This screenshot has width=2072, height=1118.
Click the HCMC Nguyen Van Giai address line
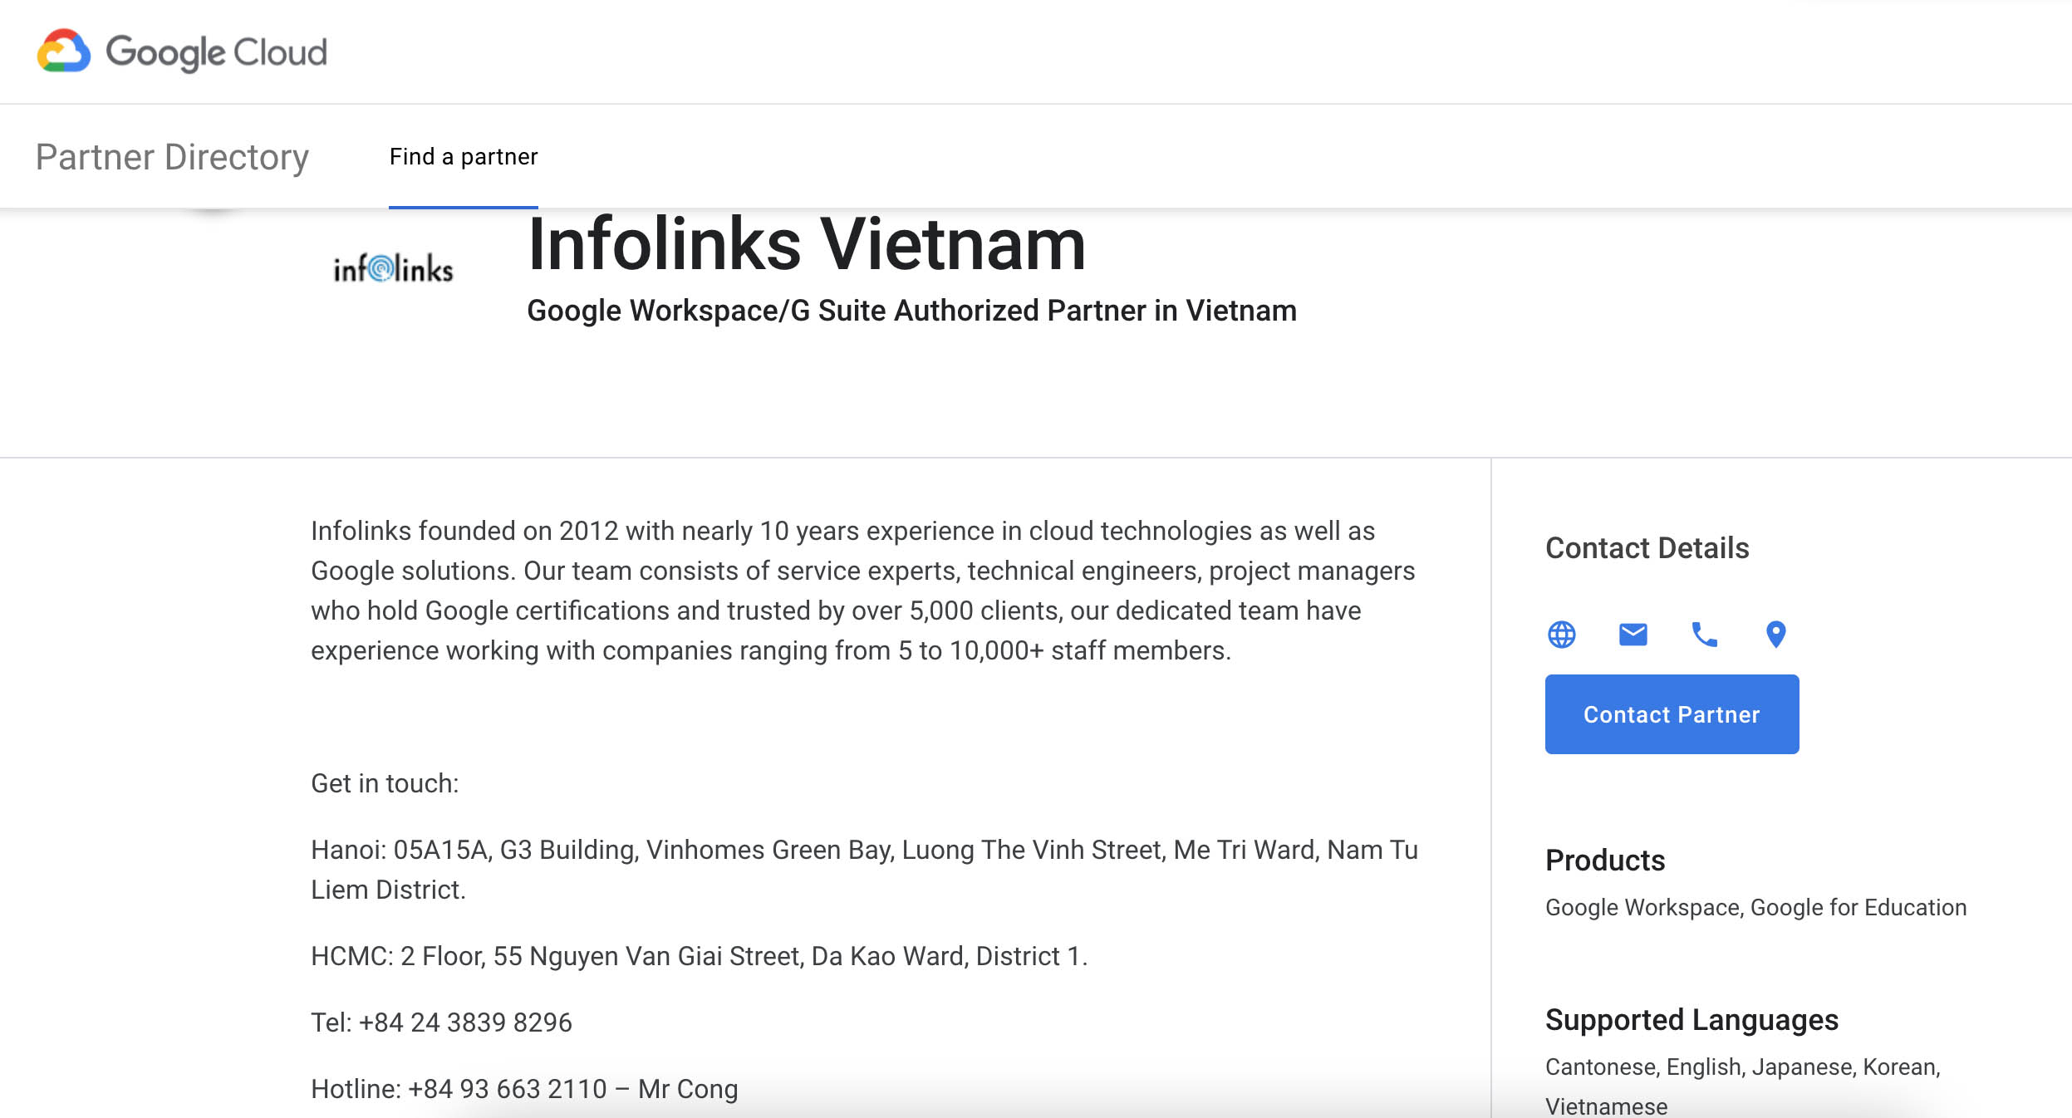point(699,956)
